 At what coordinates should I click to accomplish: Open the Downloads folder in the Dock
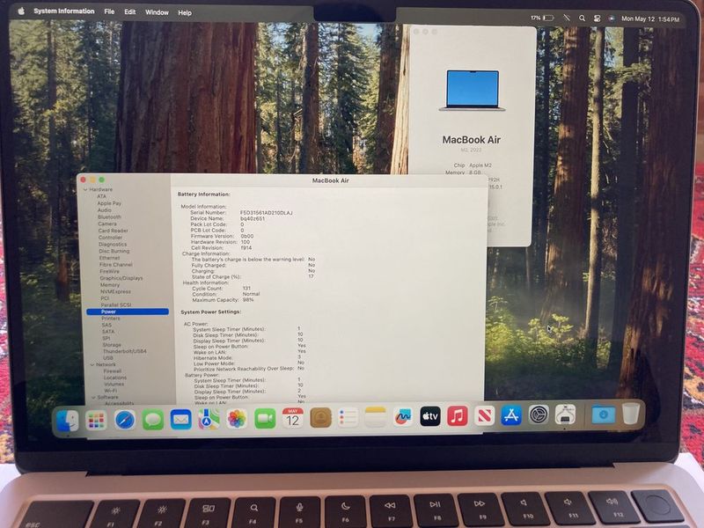click(603, 414)
